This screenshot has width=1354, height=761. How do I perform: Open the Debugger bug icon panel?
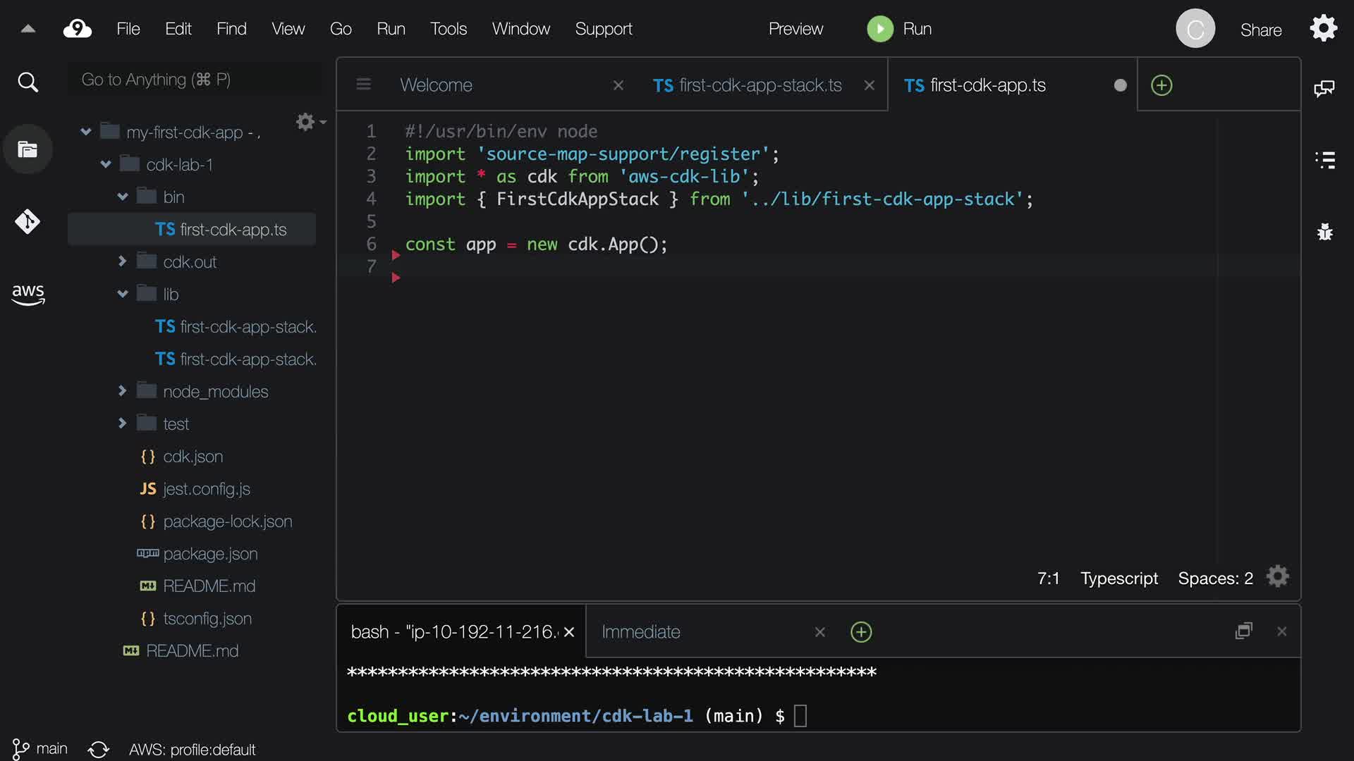(x=1325, y=232)
